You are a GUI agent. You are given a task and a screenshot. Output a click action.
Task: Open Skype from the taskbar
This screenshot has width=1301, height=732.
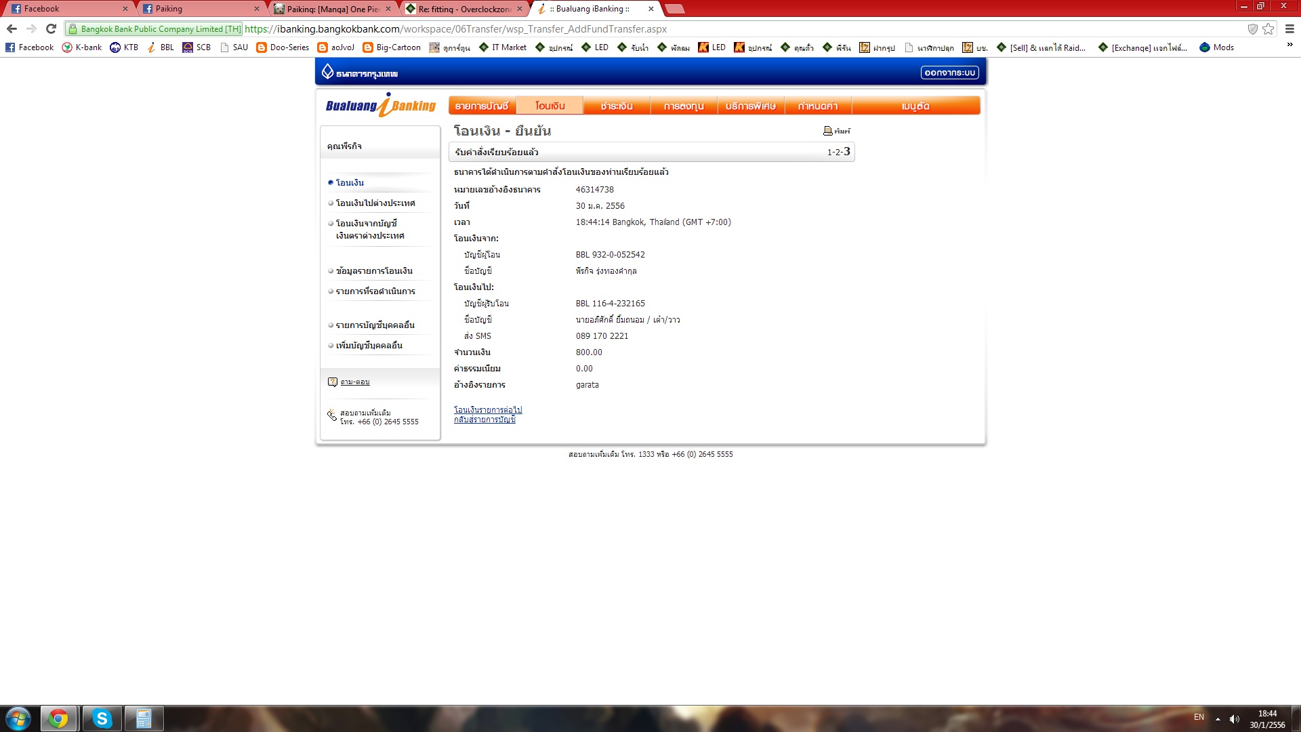coord(102,718)
